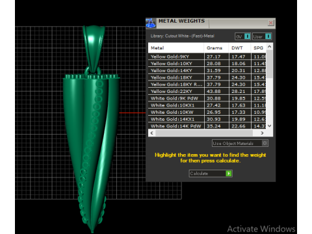The image size is (312, 234).
Task: Select the White Gold:10KX1 row
Action: pos(207,105)
